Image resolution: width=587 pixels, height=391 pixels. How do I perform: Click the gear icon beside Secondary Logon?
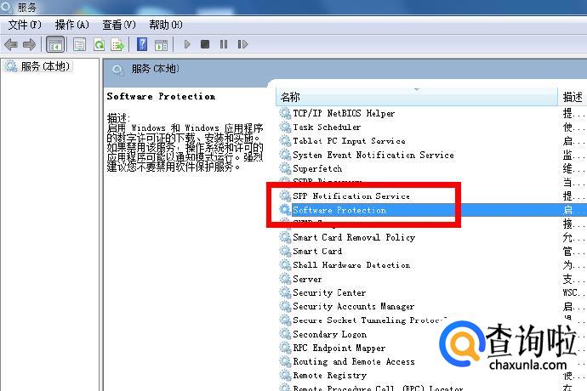[285, 334]
